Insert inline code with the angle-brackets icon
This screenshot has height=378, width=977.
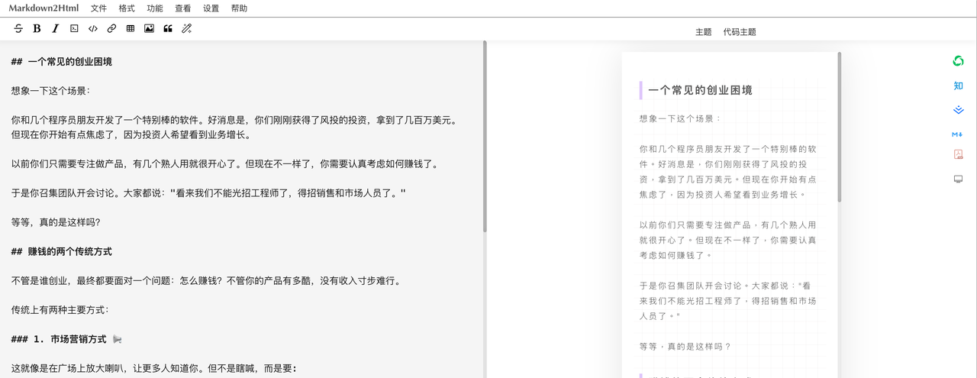point(92,28)
